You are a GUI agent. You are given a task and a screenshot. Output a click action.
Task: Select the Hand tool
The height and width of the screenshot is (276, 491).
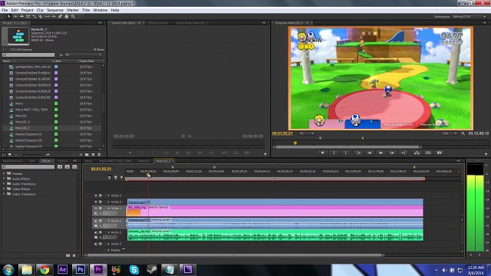(x=67, y=16)
